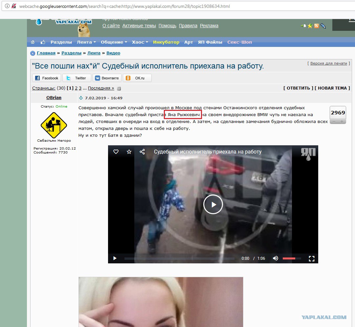The width and height of the screenshot is (355, 327).
Task: Click the arrow icon left of the star in header
Action: (303, 26)
